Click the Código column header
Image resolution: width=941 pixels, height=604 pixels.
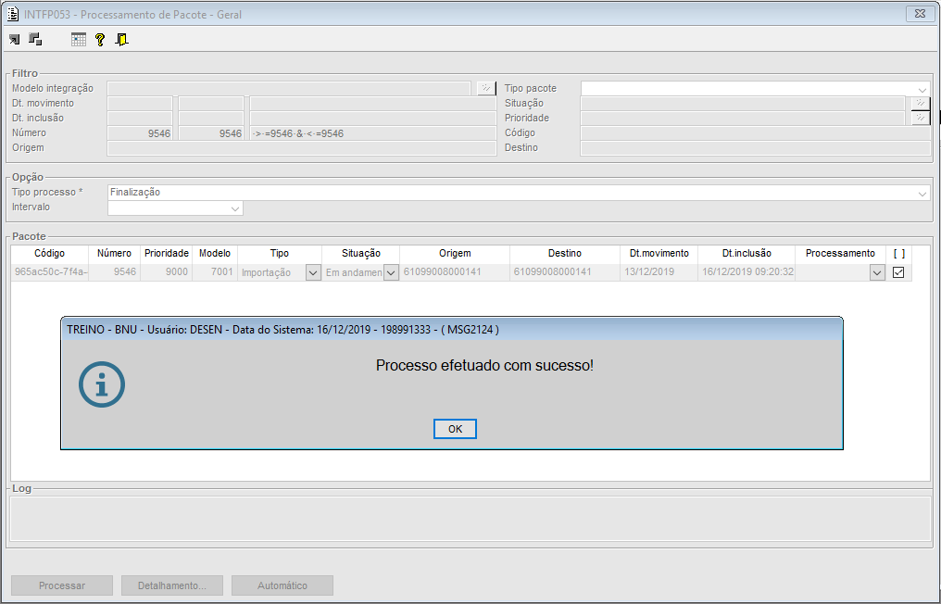[49, 254]
